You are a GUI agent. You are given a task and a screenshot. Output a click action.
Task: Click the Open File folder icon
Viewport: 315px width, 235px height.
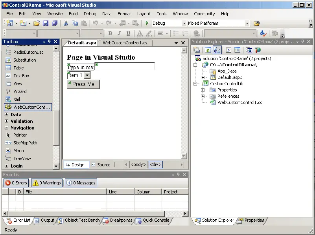click(37, 23)
